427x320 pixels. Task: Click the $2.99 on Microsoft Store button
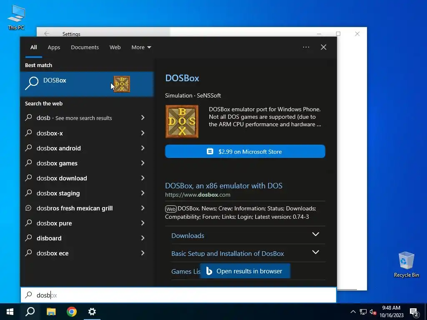pos(245,151)
